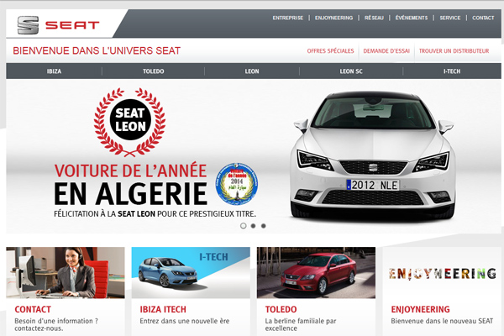Open the blue Ibiza I-TECH thumbnail
The height and width of the screenshot is (336, 504).
(x=191, y=273)
